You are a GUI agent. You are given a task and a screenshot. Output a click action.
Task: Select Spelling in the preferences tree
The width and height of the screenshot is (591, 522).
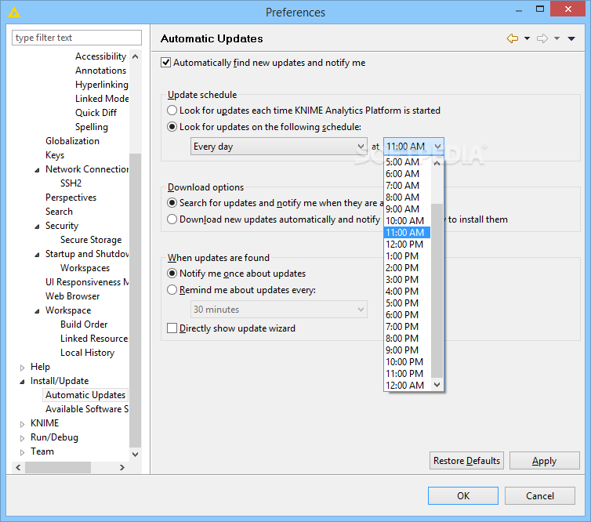(x=92, y=127)
